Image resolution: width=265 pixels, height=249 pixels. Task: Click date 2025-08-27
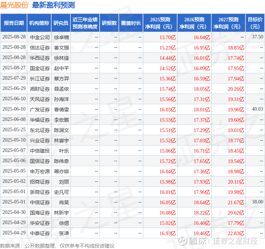(14, 68)
